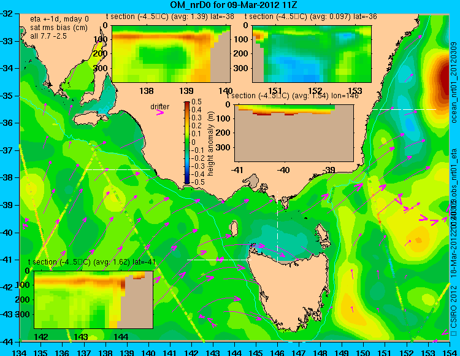The width and height of the screenshot is (460, 356).
Task: Click the main map longitude label 136
Action: coord(62,352)
